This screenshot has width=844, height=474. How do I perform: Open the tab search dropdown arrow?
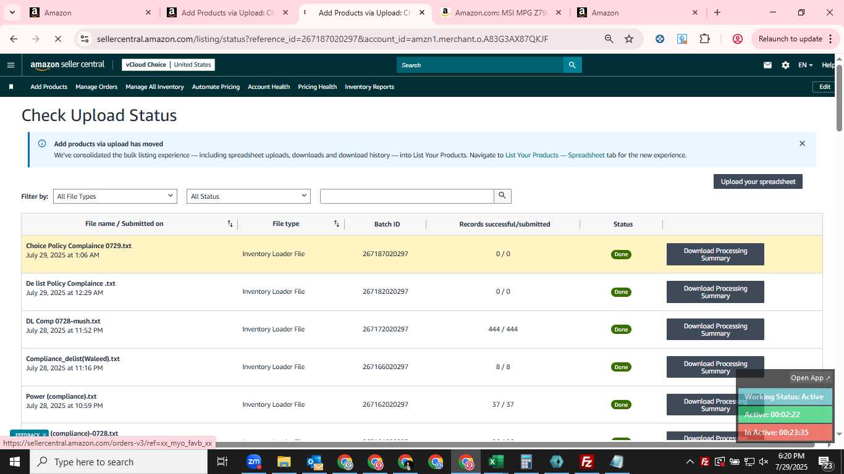[x=12, y=12]
